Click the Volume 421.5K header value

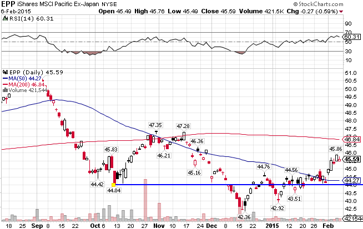261,11
